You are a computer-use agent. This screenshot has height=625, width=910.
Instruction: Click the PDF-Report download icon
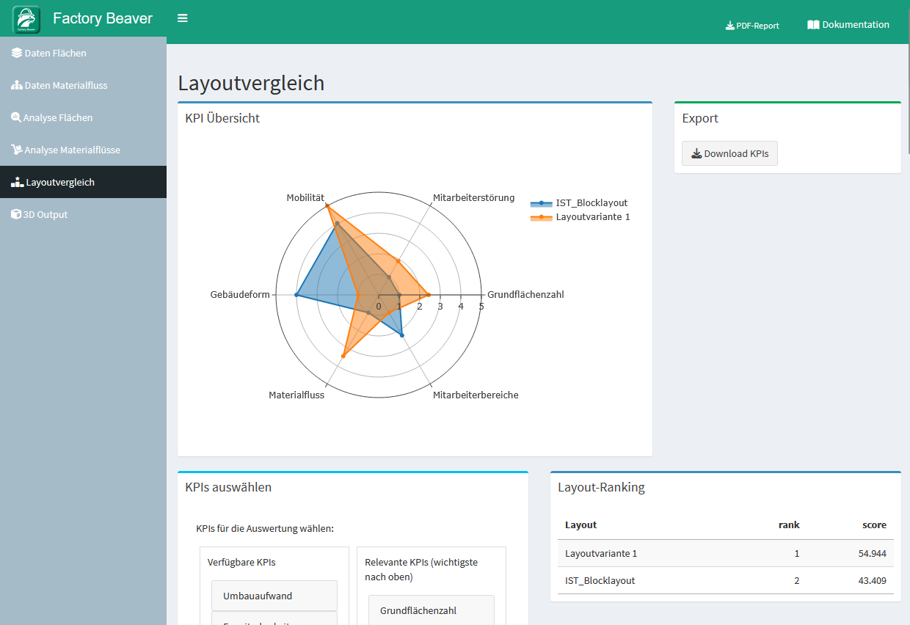coord(729,26)
